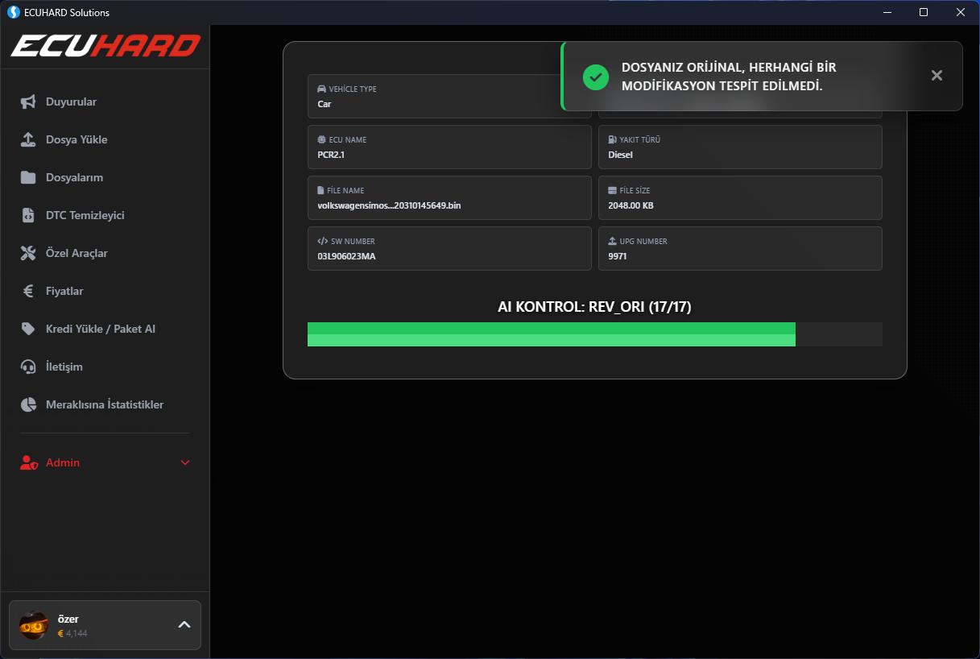This screenshot has height=659, width=980.
Task: Select the Duyurular megaphone icon
Action: pyautogui.click(x=28, y=102)
